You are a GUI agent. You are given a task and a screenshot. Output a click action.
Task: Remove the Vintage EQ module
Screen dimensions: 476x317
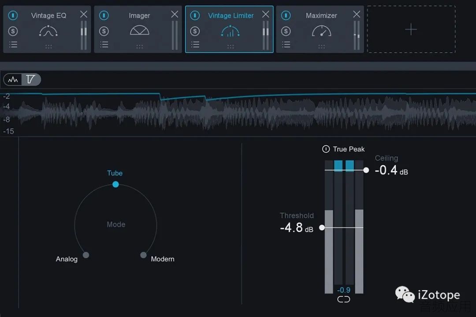[x=83, y=14]
